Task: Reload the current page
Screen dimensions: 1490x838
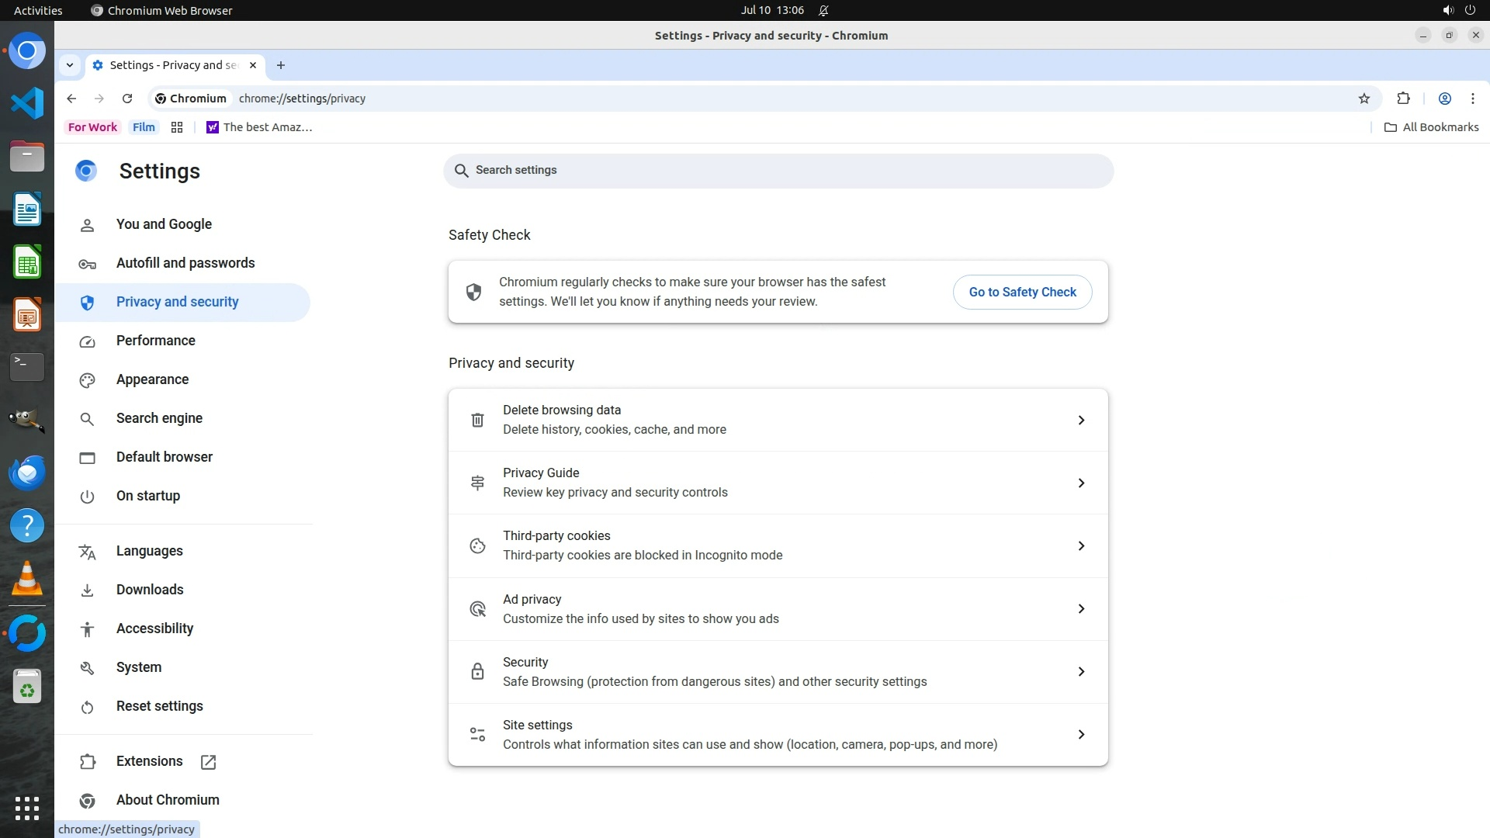Action: pos(127,99)
